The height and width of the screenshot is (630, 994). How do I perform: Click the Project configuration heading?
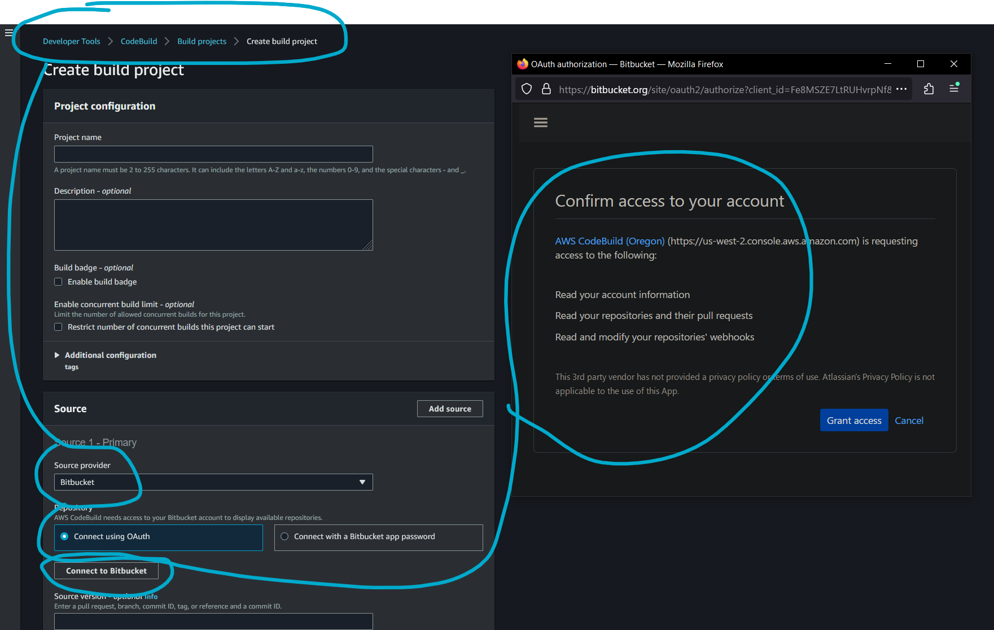tap(104, 106)
